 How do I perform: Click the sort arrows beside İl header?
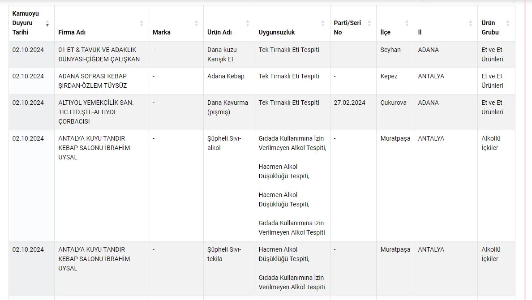[x=470, y=23]
